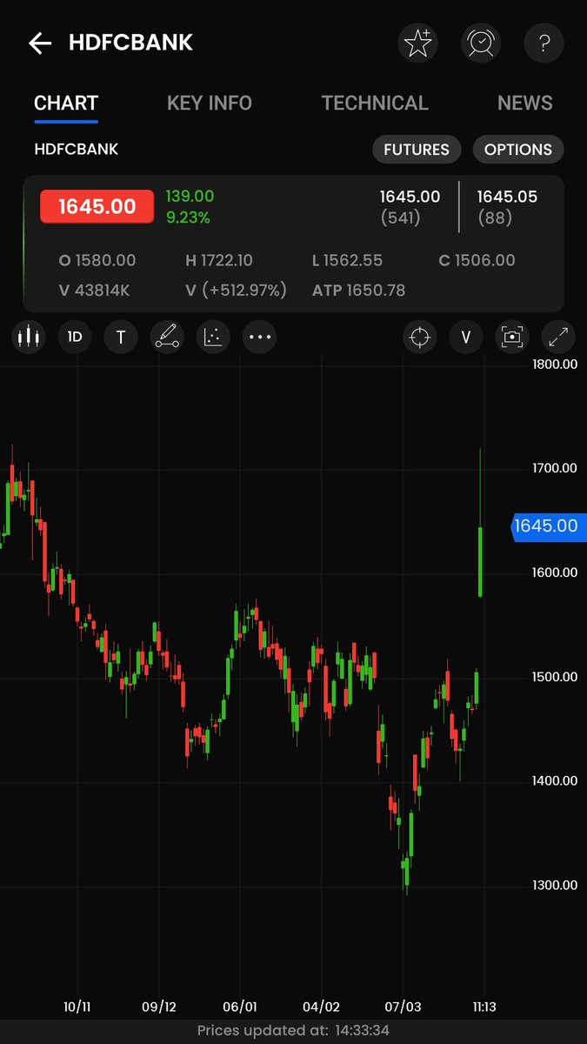
Task: Toggle the crosshair tool
Action: [420, 337]
